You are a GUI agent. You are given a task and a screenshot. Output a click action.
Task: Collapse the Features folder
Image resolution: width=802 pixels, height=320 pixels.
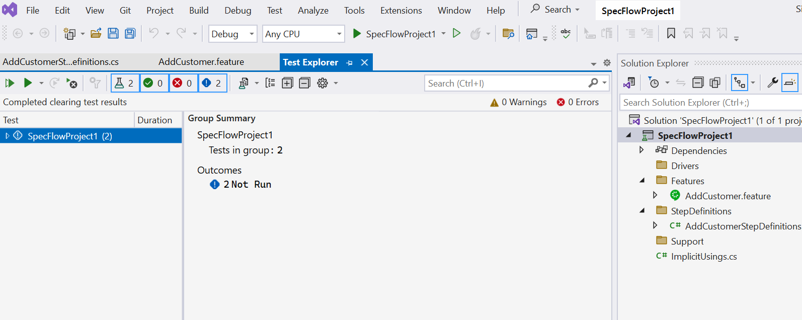(642, 180)
